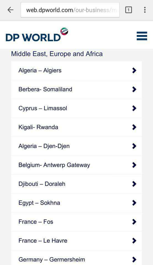This screenshot has height=265, width=153.
Task: Expand the Algeria – Djen-Djen arrow
Action: [x=134, y=146]
